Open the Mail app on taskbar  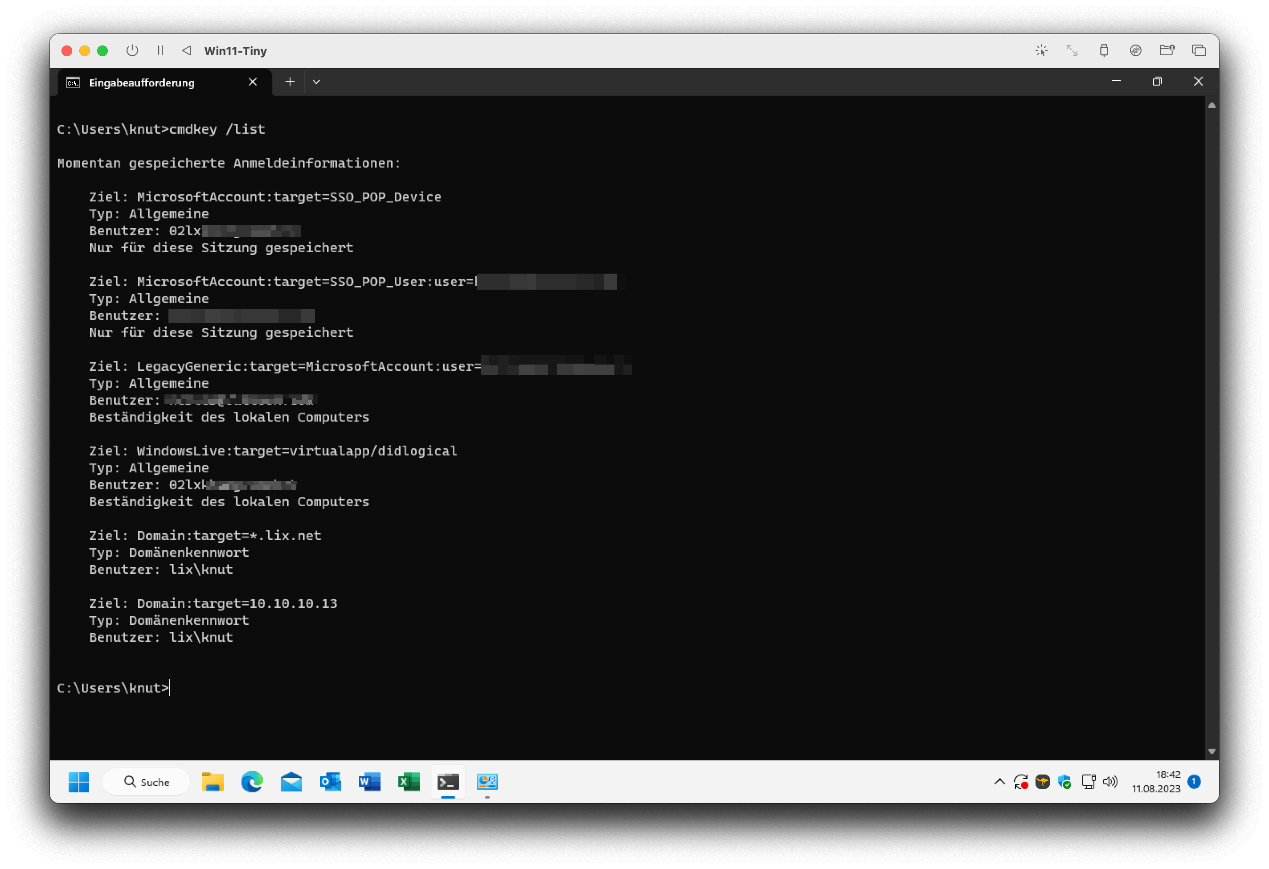coord(291,782)
